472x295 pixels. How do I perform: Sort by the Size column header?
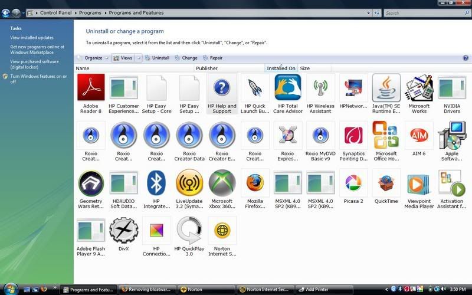pyautogui.click(x=314, y=68)
